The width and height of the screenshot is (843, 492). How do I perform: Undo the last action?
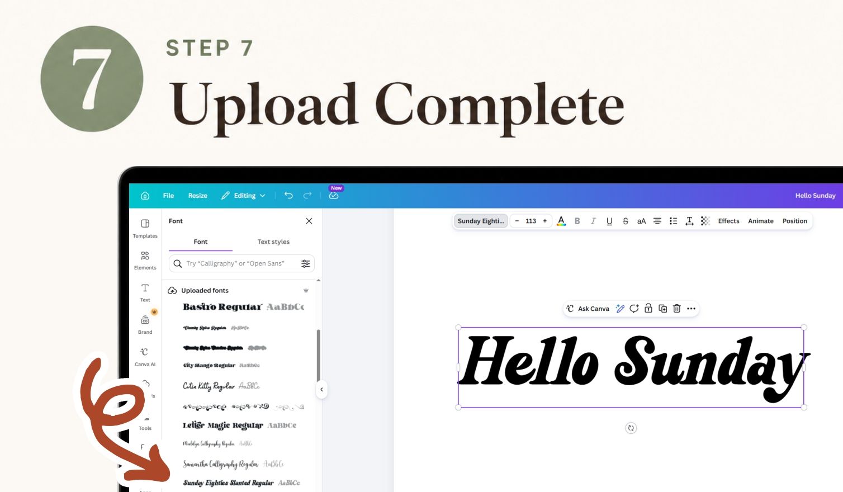[288, 196]
